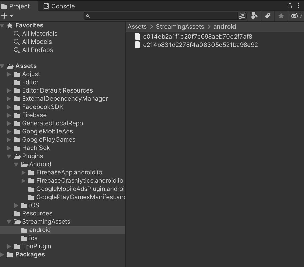Screen dimensions: 304x267
Task: Select file c014eb2a1f1c20f7c698aeb70c2f7af8
Action: point(198,37)
